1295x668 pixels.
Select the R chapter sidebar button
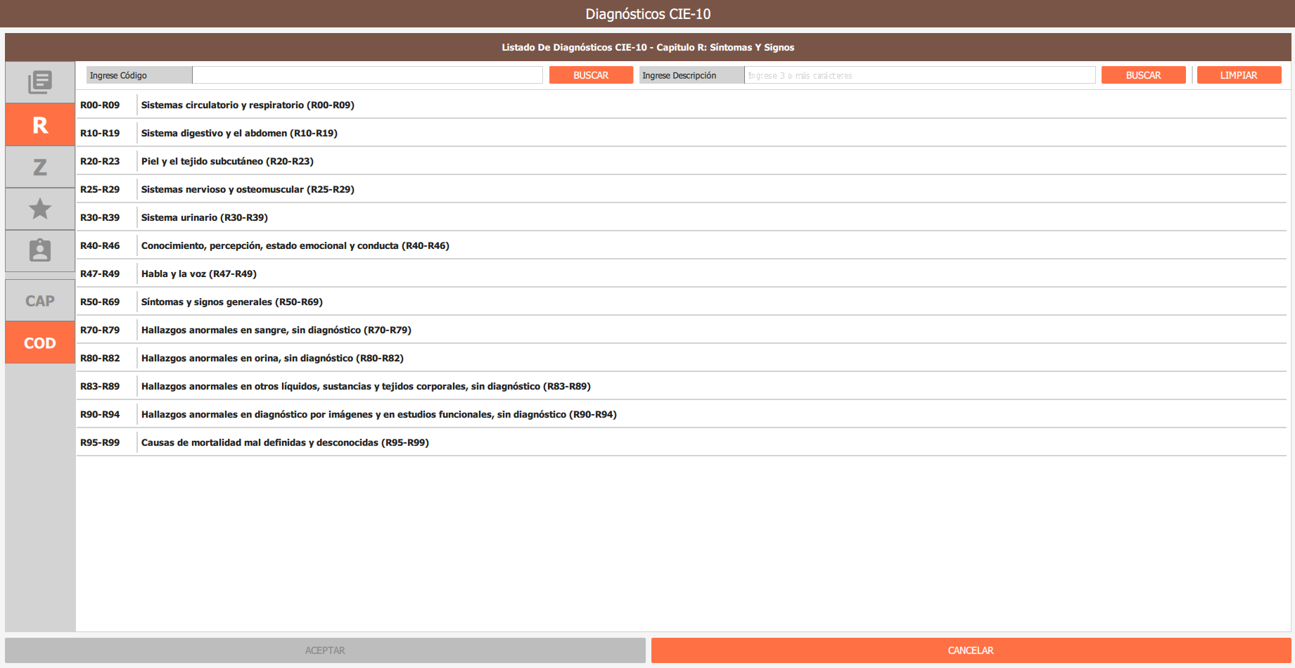(x=40, y=125)
